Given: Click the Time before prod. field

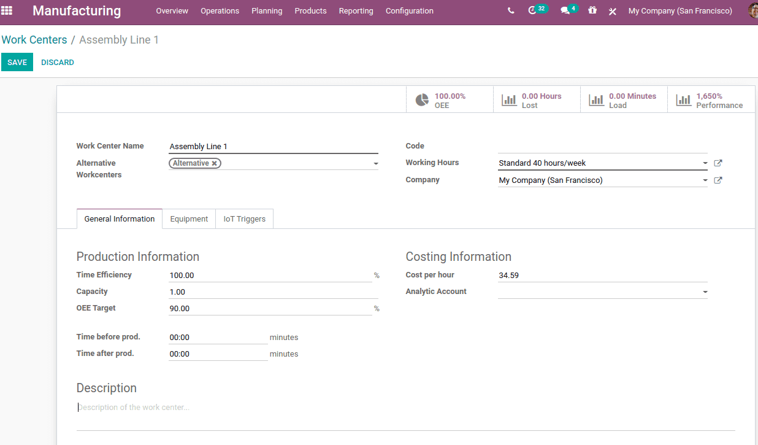Looking at the screenshot, I should [x=218, y=338].
